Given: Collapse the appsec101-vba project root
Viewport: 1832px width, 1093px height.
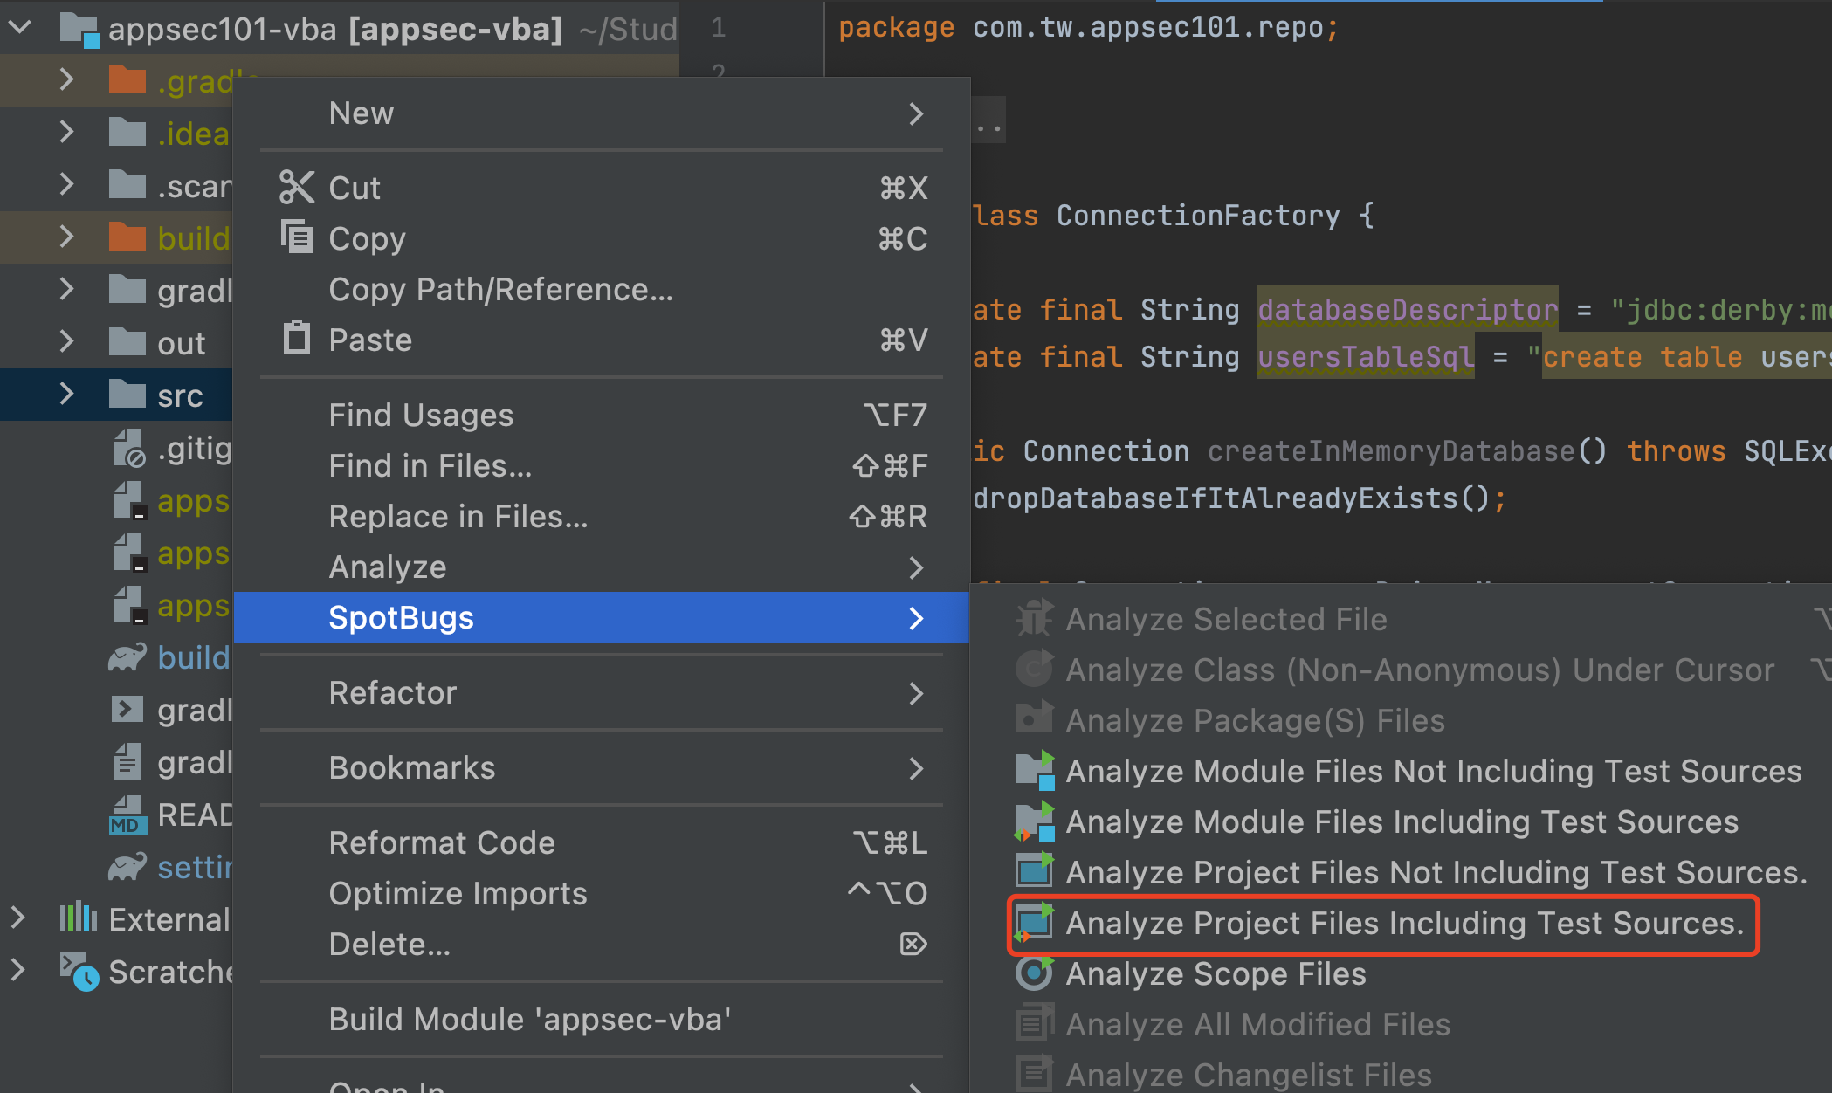Looking at the screenshot, I should tap(20, 28).
